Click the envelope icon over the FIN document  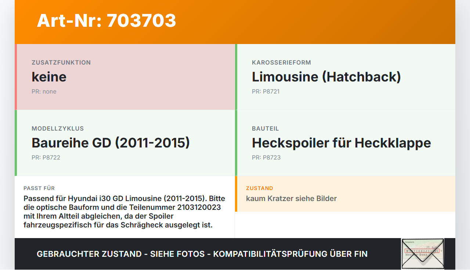pyautogui.click(x=423, y=254)
